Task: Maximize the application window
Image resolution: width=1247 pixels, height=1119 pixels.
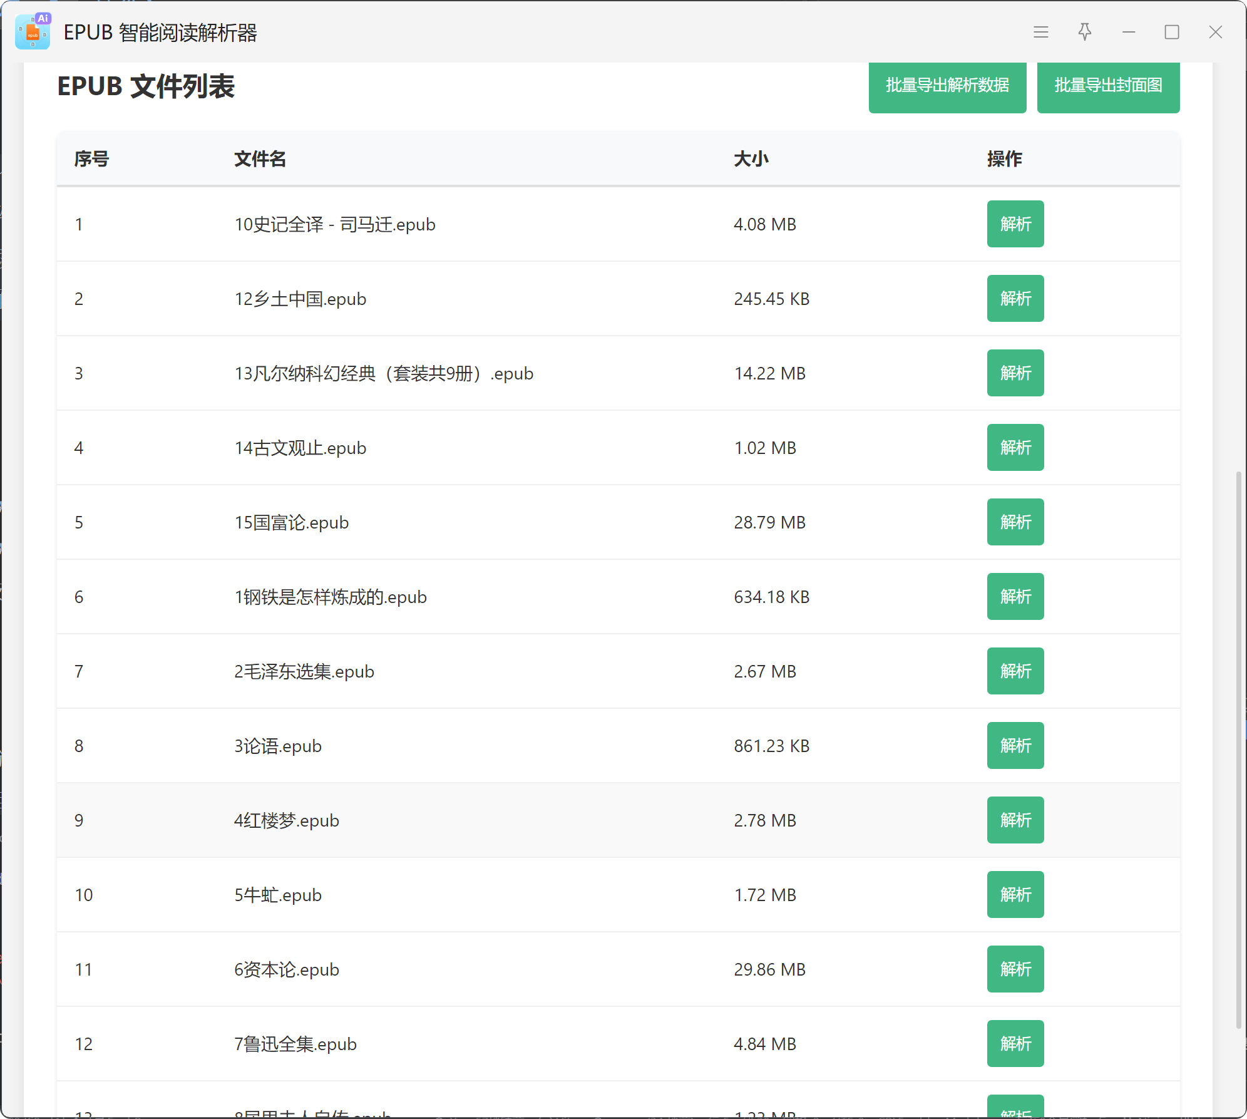Action: [x=1172, y=32]
